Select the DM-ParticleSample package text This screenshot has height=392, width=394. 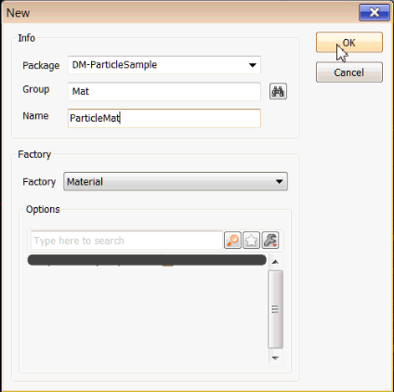pos(114,65)
